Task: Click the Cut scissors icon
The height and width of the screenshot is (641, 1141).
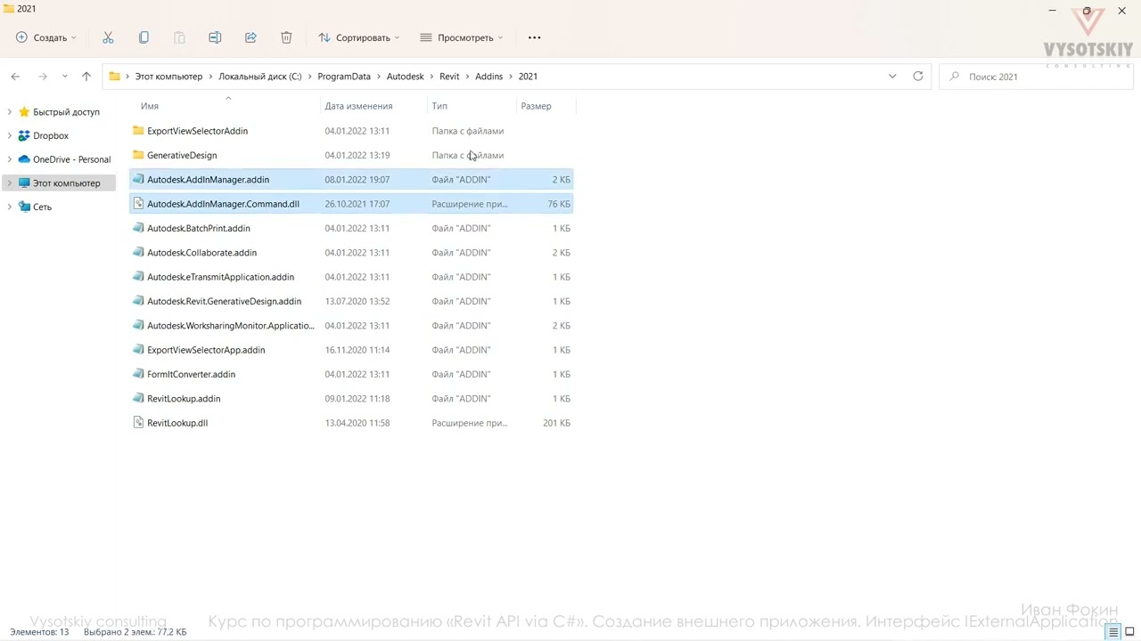Action: pos(108,37)
